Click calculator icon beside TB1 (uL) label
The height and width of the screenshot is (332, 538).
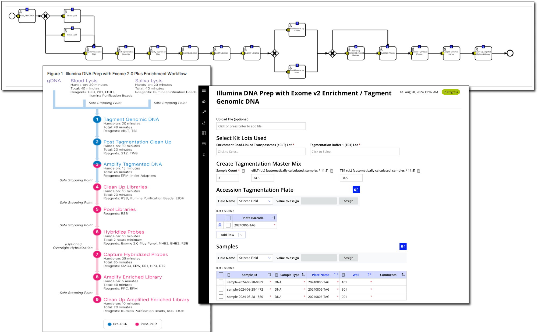pyautogui.click(x=419, y=171)
